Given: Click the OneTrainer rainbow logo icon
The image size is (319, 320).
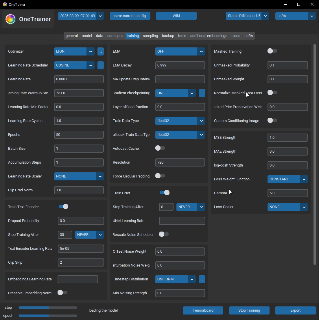Looking at the screenshot, I should [x=10, y=19].
